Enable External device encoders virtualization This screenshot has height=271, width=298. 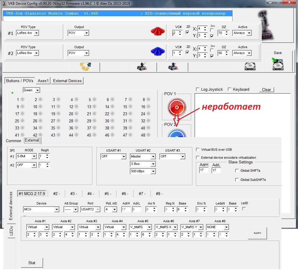tap(198, 158)
